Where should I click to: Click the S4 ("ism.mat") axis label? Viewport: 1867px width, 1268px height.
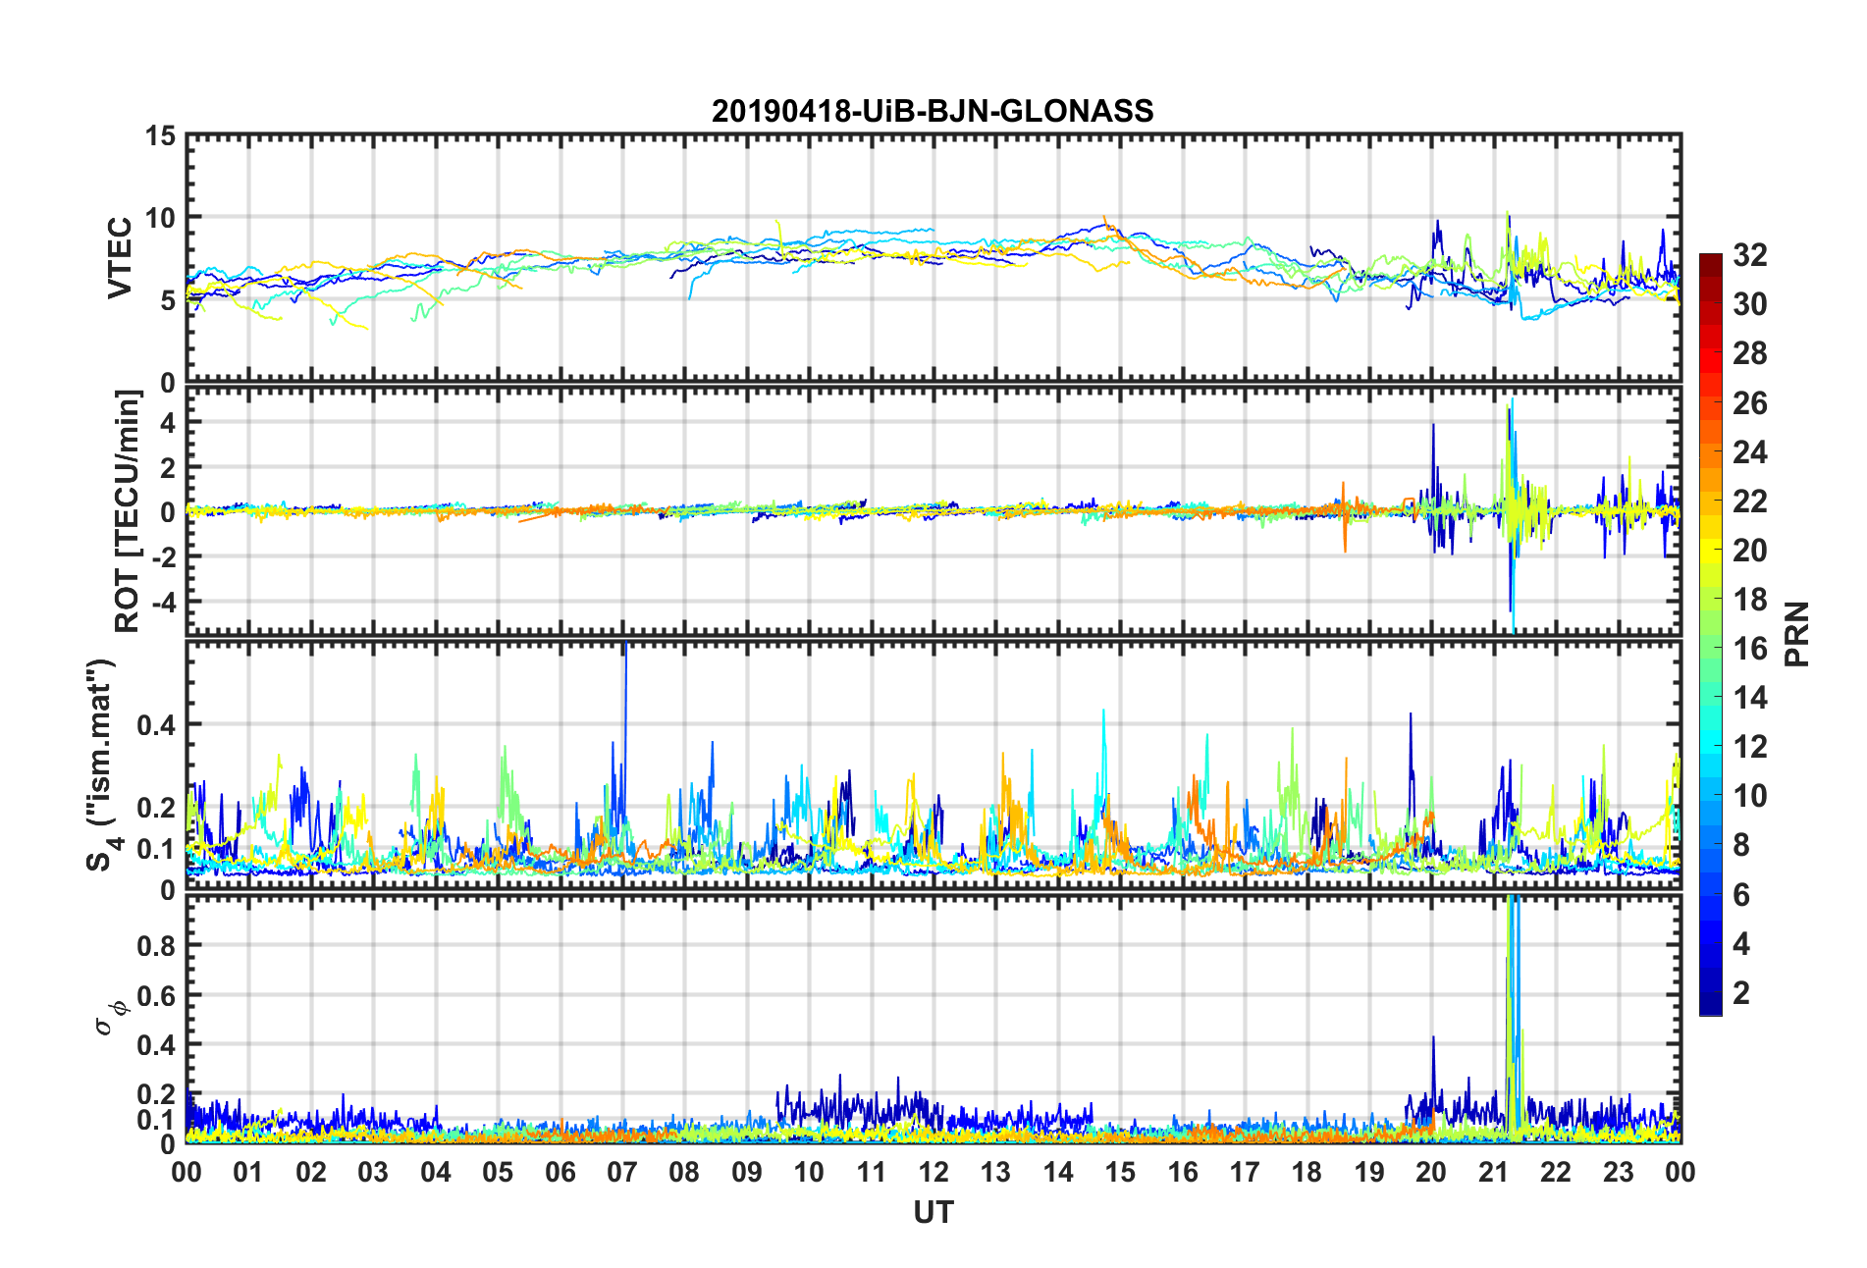tap(101, 765)
